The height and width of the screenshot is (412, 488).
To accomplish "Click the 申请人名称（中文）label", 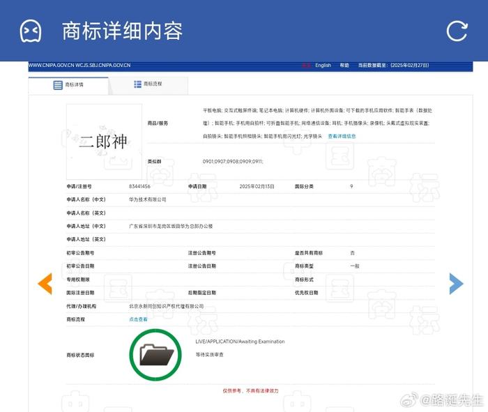I will [86, 199].
